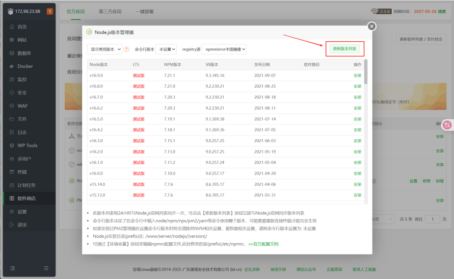
Task: Click 设置 link in background software row
Action: click(413, 181)
